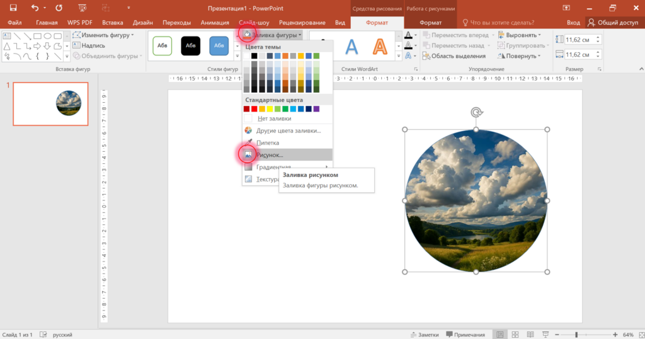Decrease shape width with down stepper
645x339 pixels.
coord(598,57)
